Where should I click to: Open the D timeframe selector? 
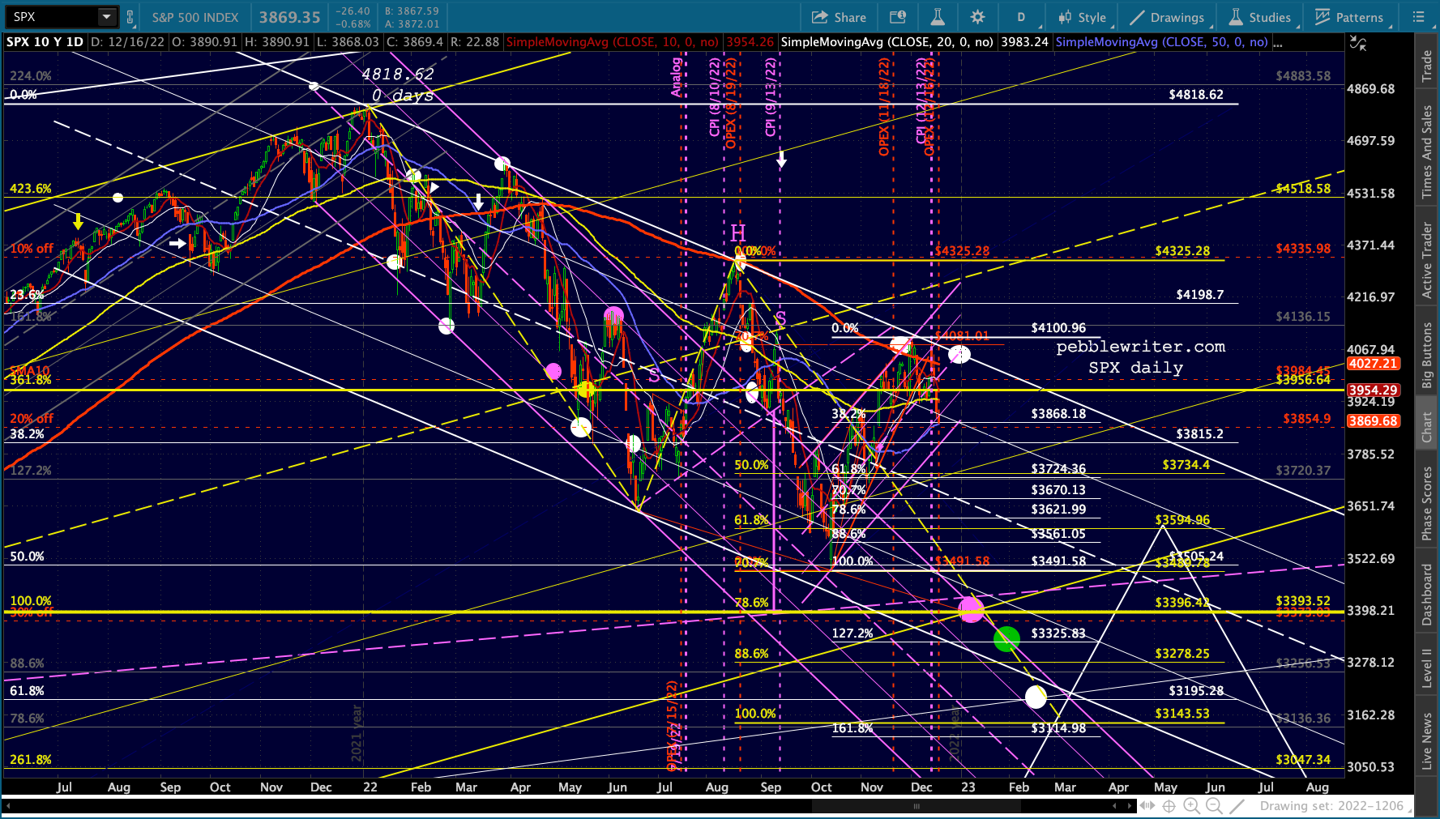1021,17
